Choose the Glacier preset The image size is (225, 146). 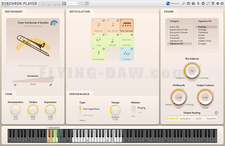202,38
